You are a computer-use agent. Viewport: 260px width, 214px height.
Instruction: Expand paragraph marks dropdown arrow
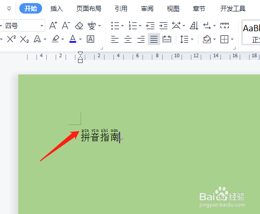tap(215, 26)
